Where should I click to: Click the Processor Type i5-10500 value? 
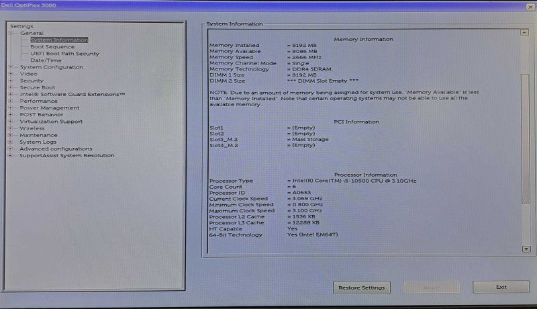point(354,181)
